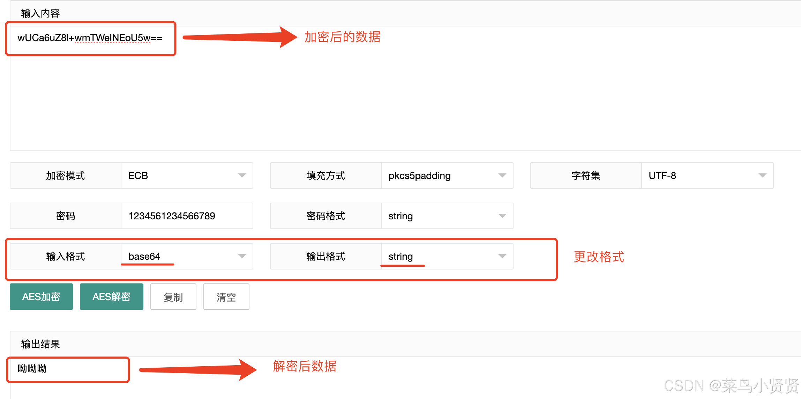Click the ECB dropdown arrow
The image size is (801, 399).
coord(242,175)
